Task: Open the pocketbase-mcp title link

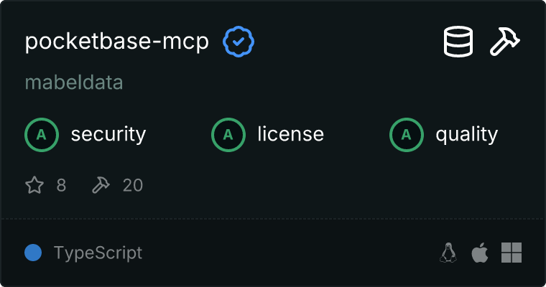Action: click(x=117, y=42)
